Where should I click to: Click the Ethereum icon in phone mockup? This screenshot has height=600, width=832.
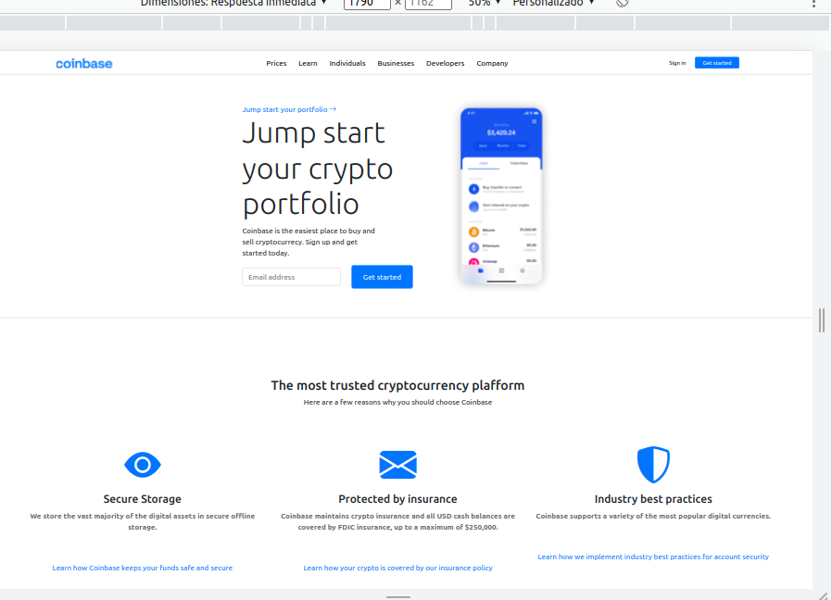pyautogui.click(x=473, y=247)
